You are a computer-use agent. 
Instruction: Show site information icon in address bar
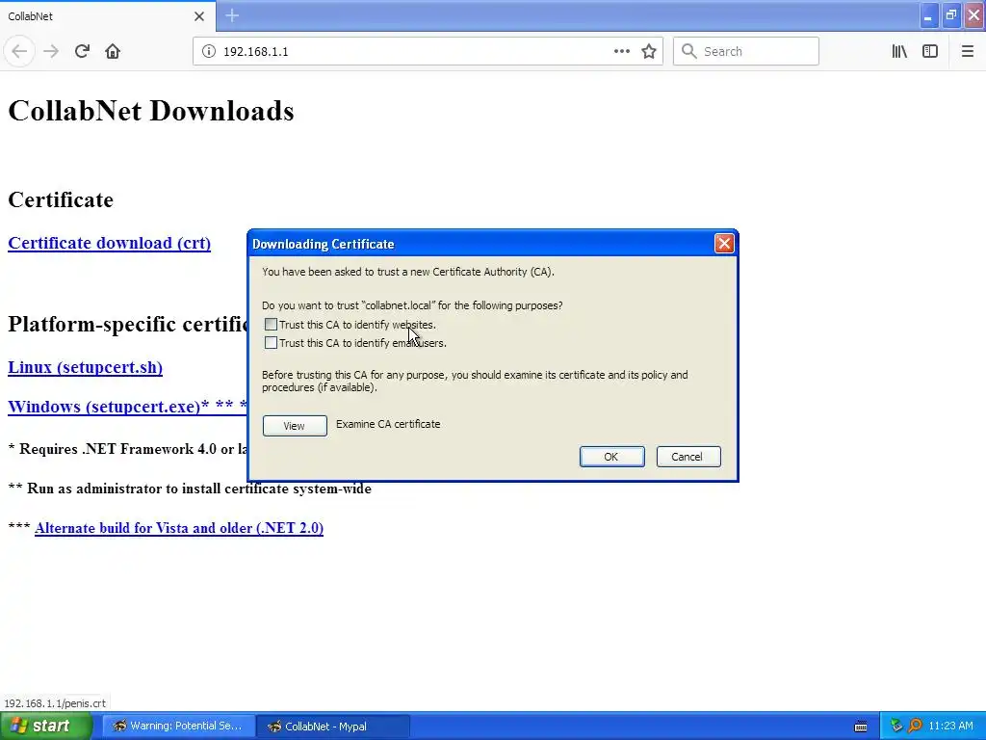coord(209,51)
